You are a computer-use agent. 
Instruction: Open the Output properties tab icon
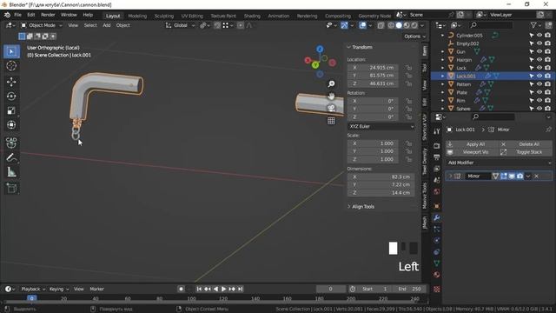437,157
